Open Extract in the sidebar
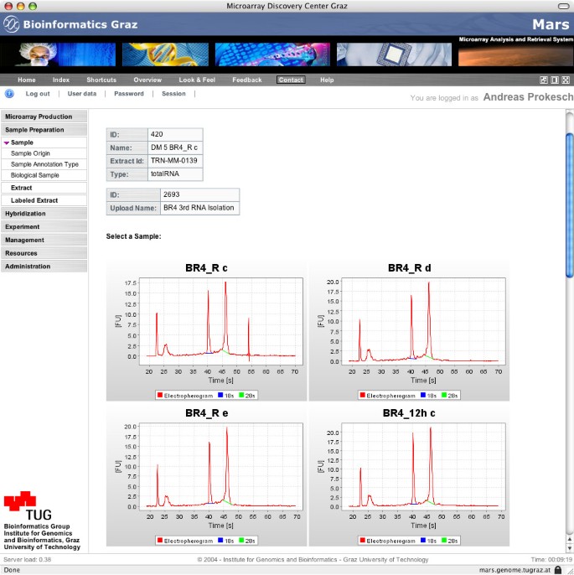Image resolution: width=574 pixels, height=575 pixels. point(44,188)
